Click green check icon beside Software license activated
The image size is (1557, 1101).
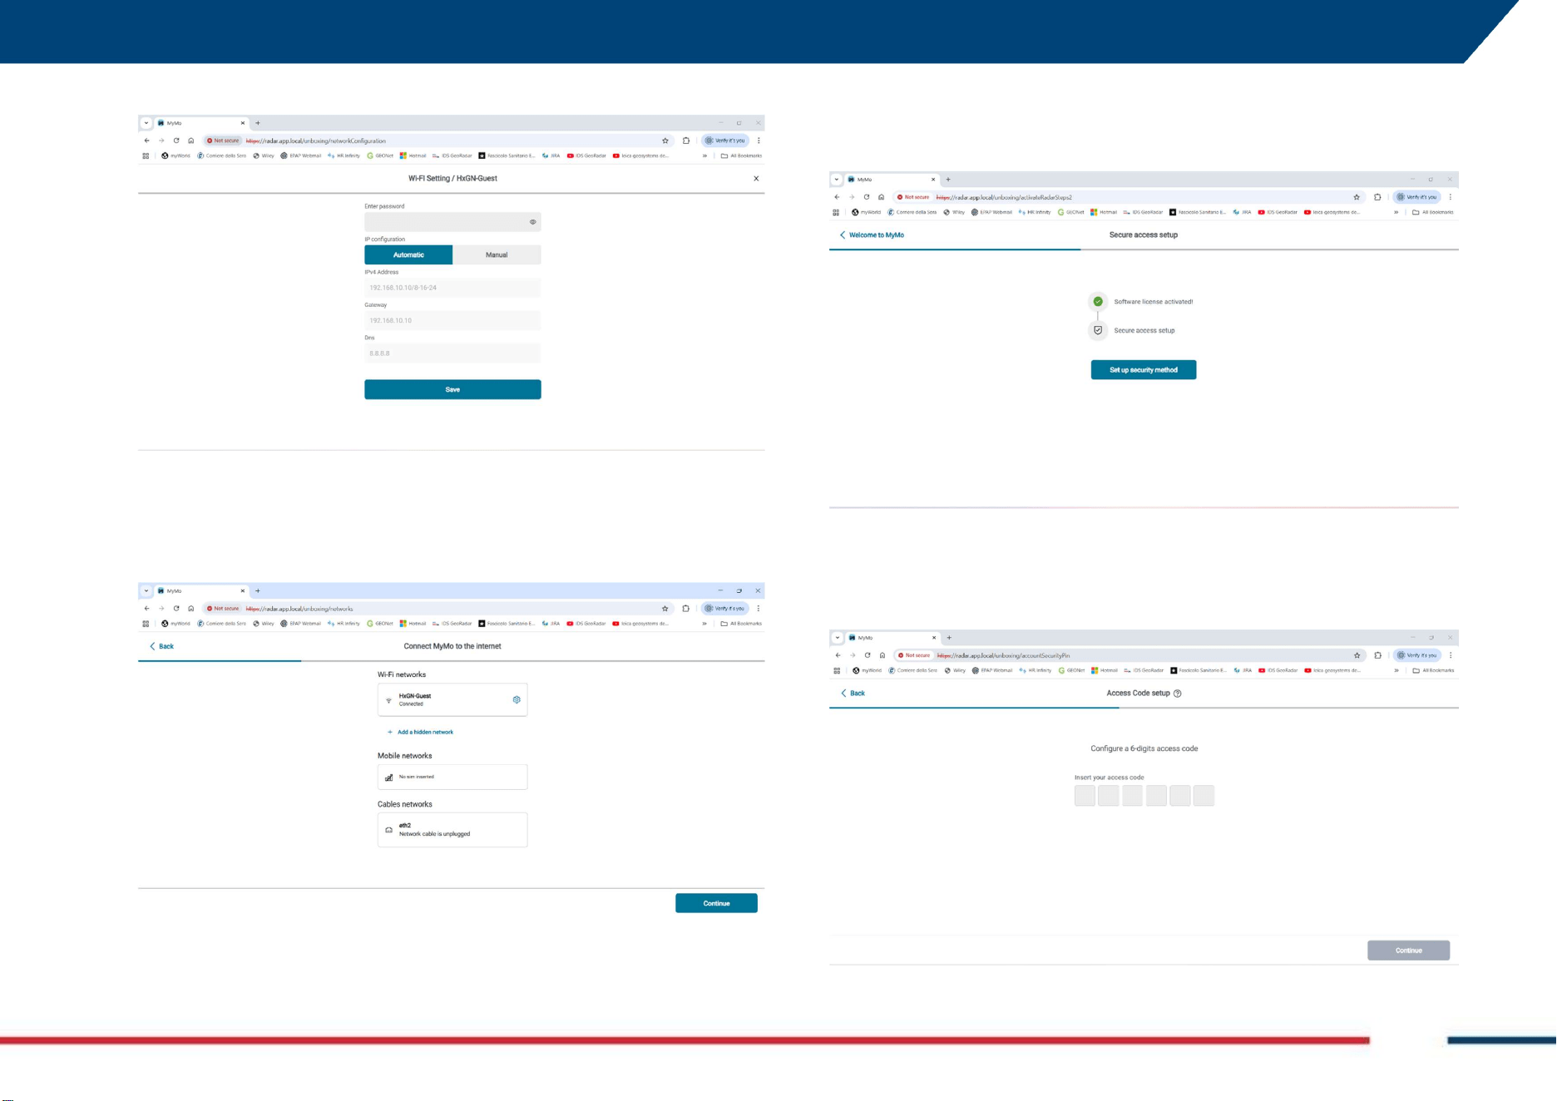pos(1098,301)
